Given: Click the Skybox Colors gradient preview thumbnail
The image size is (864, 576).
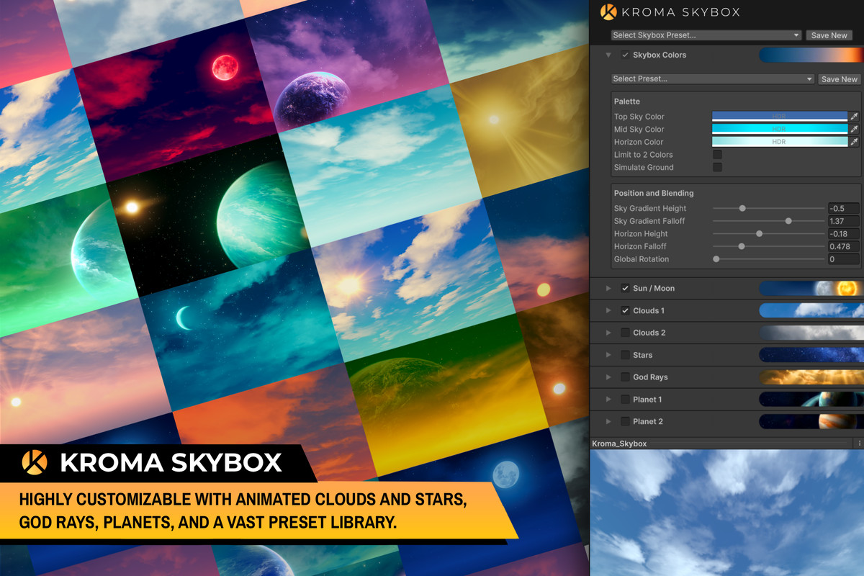Looking at the screenshot, I should 811,55.
